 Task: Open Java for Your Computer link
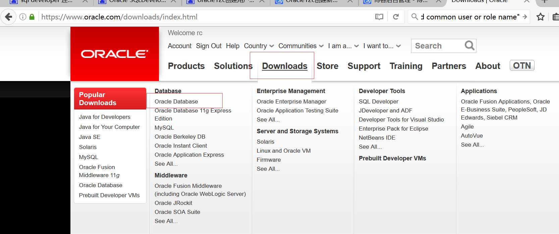(x=109, y=127)
